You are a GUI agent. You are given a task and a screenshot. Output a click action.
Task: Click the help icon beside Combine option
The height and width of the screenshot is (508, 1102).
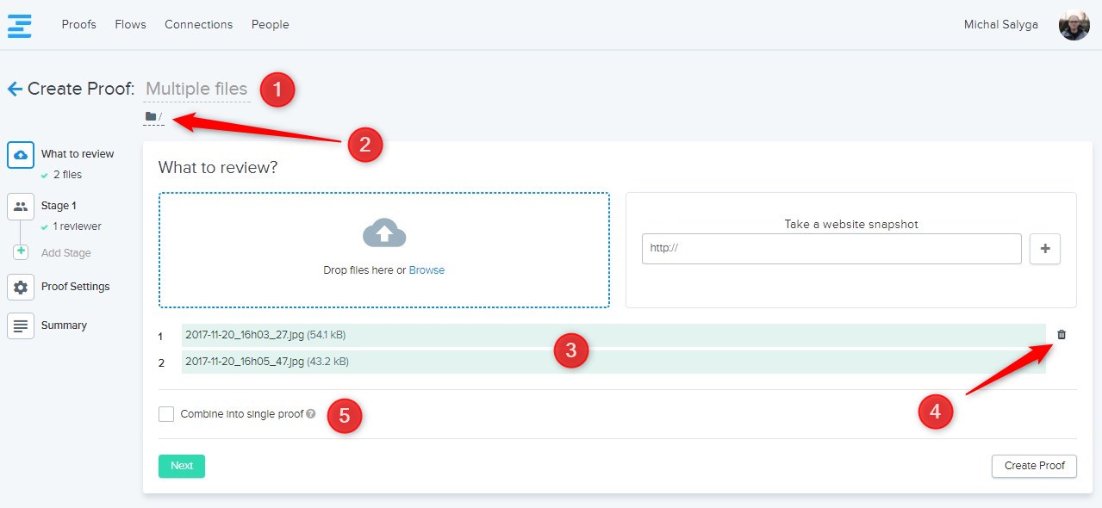(311, 414)
